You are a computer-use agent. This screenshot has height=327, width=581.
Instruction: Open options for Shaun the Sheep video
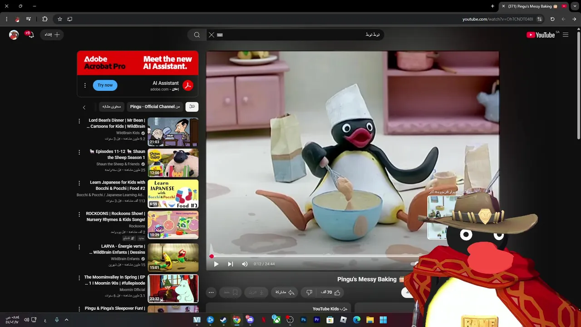pos(79,152)
